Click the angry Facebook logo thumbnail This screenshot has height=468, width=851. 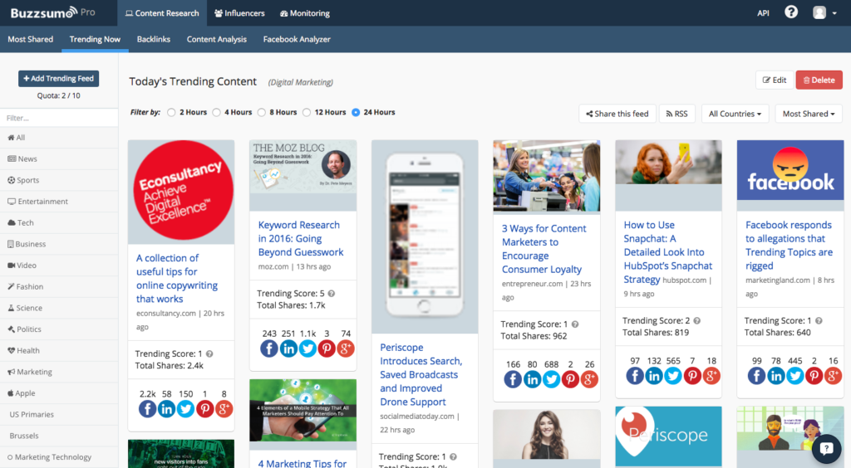click(790, 170)
